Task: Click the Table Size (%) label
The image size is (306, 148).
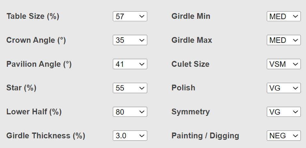Action: [x=33, y=16]
